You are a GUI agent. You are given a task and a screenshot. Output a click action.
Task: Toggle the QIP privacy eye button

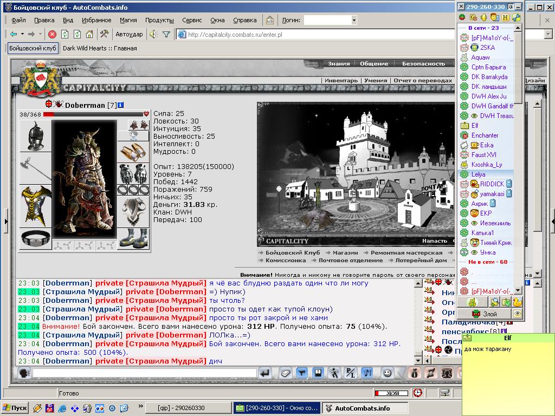point(517,314)
